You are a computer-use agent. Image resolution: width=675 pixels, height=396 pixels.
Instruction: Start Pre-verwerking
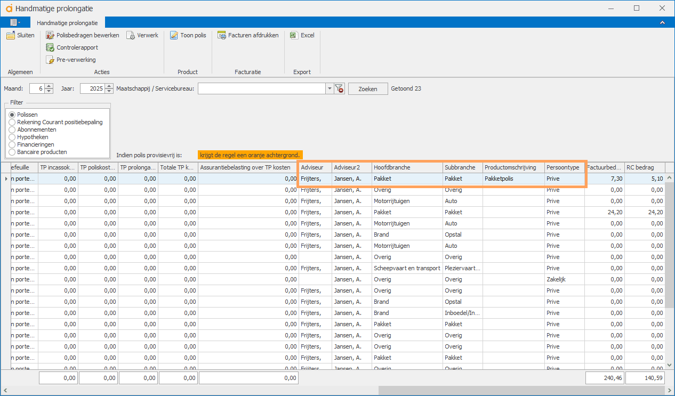pyautogui.click(x=71, y=60)
